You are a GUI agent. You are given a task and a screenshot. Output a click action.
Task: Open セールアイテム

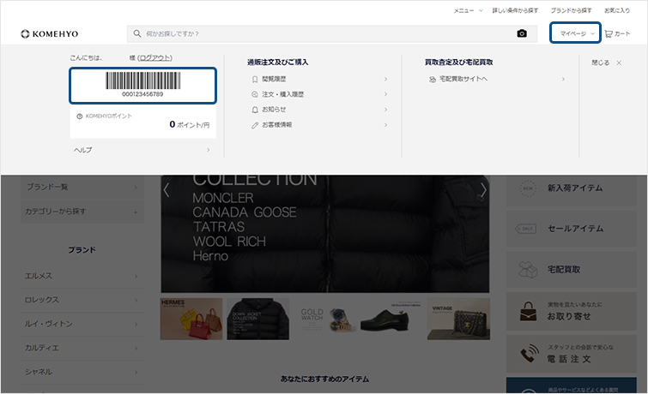pyautogui.click(x=575, y=229)
